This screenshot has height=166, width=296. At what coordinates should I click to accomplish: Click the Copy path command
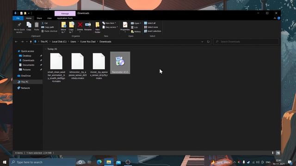coord(48,27)
